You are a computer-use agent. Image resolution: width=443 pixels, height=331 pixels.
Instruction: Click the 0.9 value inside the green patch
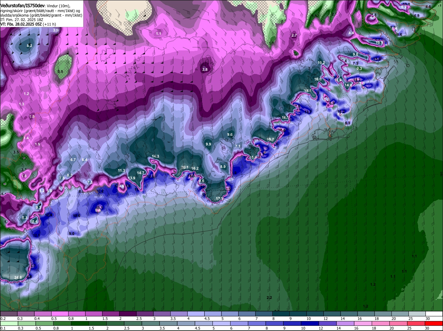coord(60,72)
